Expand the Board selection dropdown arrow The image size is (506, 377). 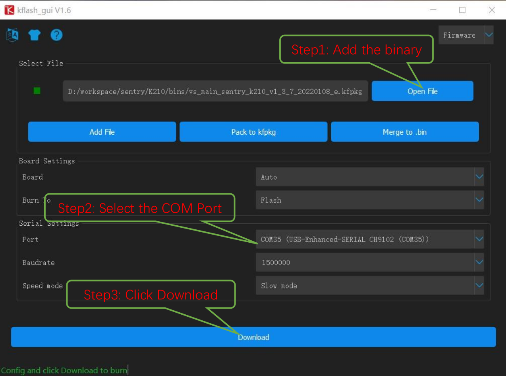point(479,177)
